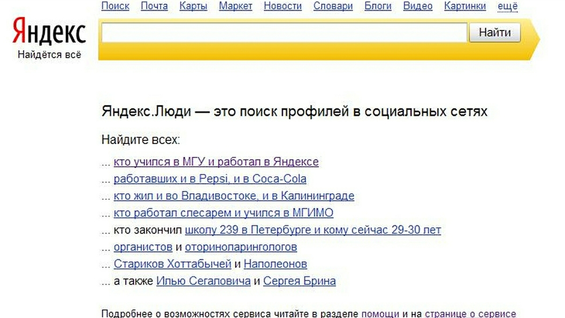
Task: Go to Новости section
Action: (282, 6)
